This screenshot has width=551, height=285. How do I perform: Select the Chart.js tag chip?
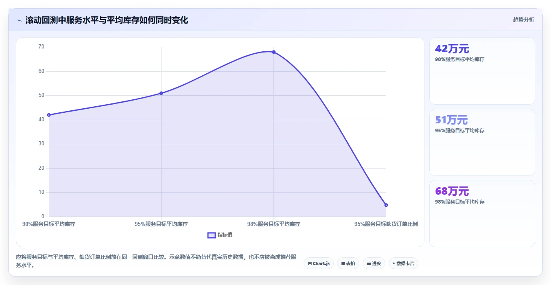[x=319, y=263]
